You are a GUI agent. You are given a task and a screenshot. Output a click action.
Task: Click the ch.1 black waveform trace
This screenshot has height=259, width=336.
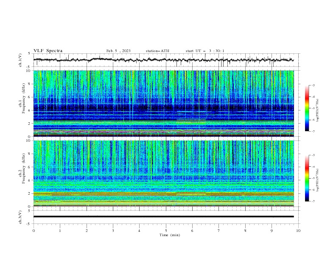(163, 60)
